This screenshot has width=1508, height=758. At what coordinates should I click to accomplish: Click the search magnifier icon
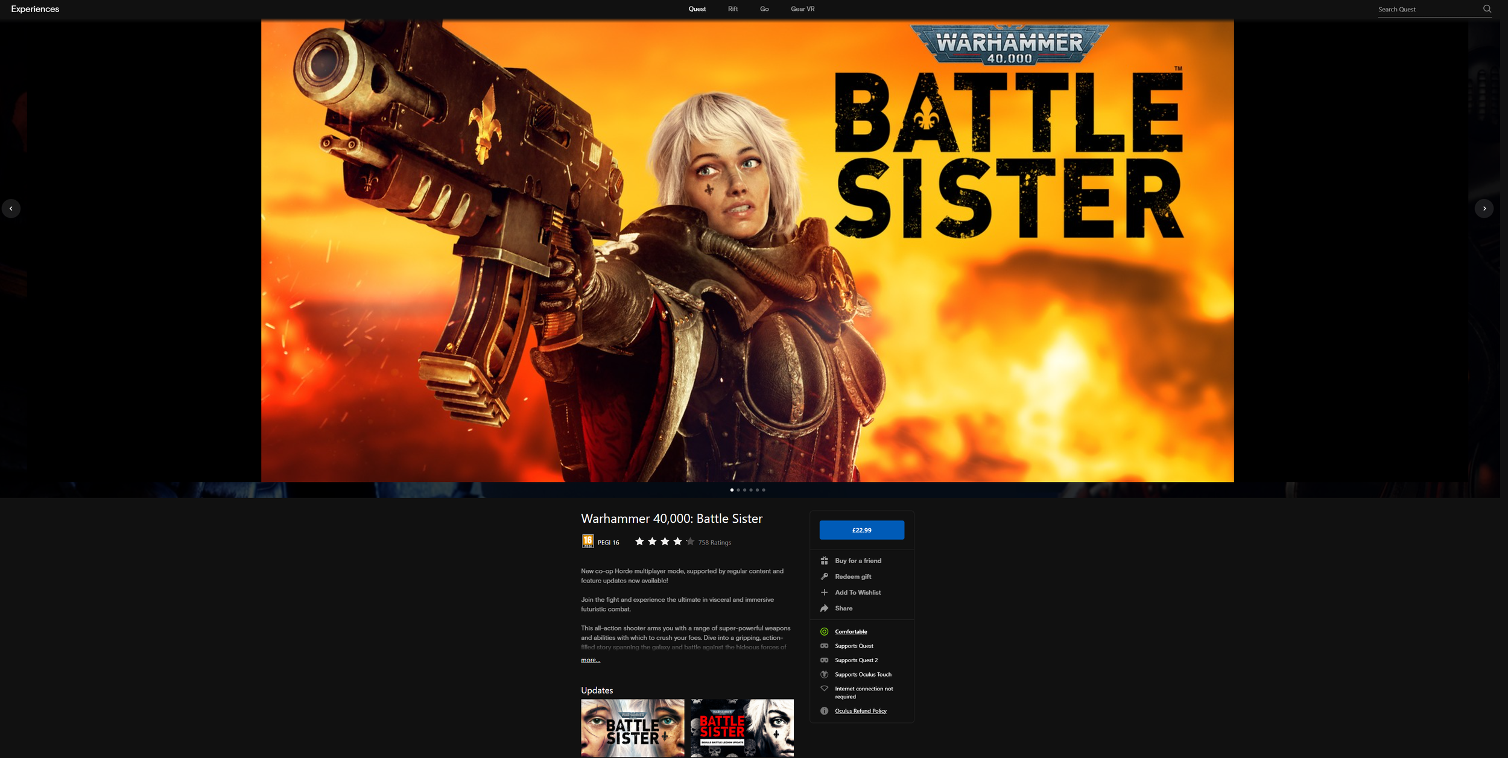coord(1487,8)
